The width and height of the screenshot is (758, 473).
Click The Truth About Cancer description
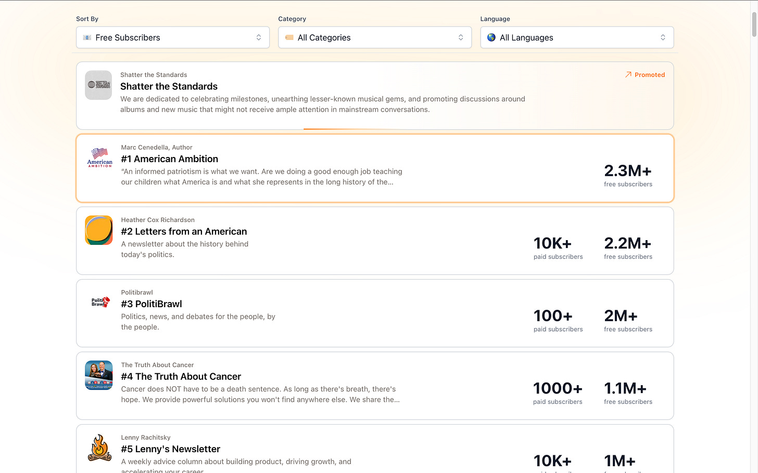(x=260, y=394)
